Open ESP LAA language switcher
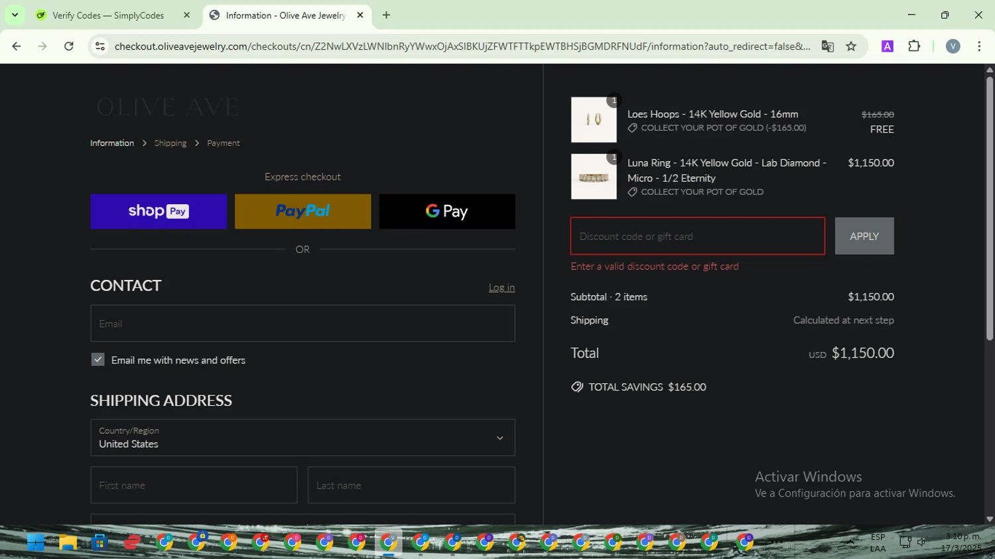The height and width of the screenshot is (559, 995). [x=878, y=542]
